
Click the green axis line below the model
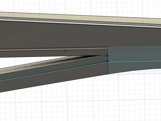click(x=67, y=101)
